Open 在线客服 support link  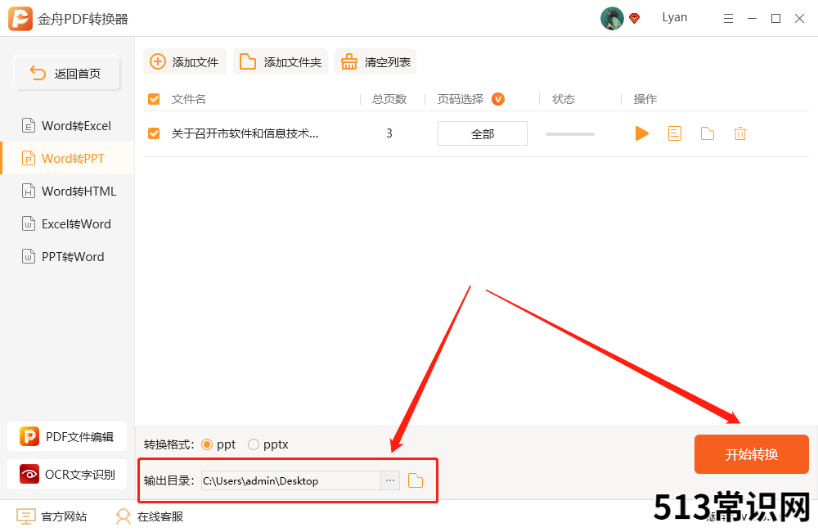pos(150,516)
